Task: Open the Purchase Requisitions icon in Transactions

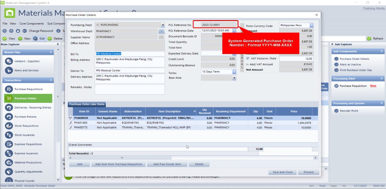Action: (x=9, y=89)
